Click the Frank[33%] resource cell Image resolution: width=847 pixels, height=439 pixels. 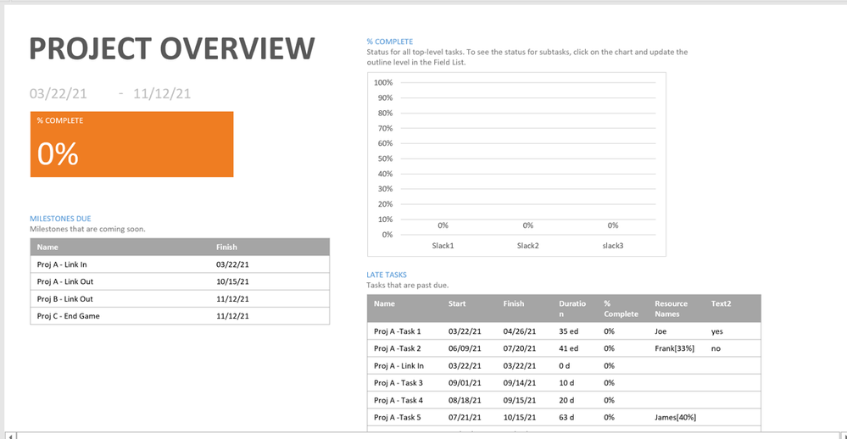[675, 349]
